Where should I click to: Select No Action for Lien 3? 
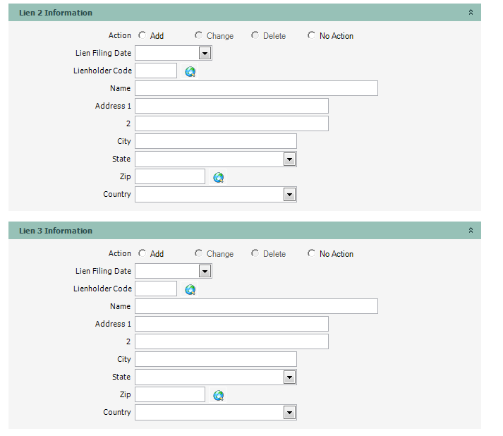tap(312, 253)
